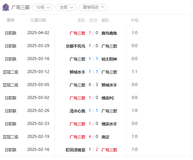Click the 4 : 0 score against 南定
Screen dimensions: 193x160
point(93,137)
